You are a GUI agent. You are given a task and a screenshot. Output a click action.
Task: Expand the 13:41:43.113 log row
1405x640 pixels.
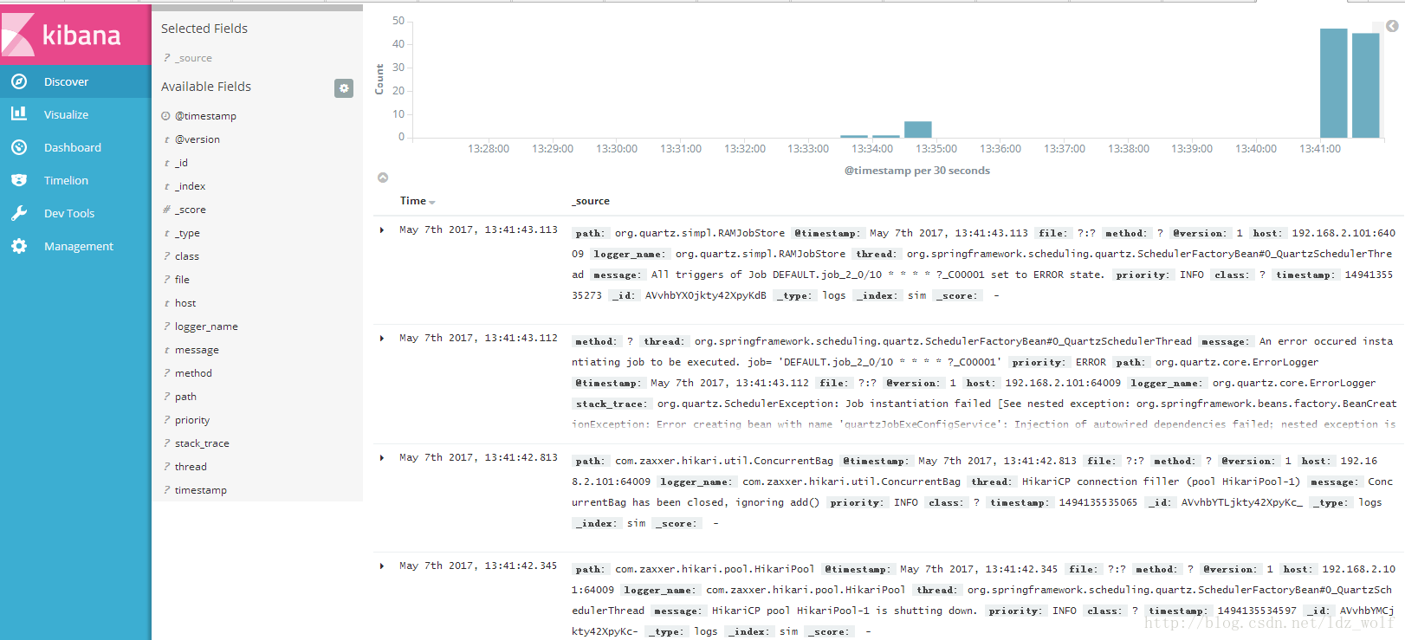382,230
